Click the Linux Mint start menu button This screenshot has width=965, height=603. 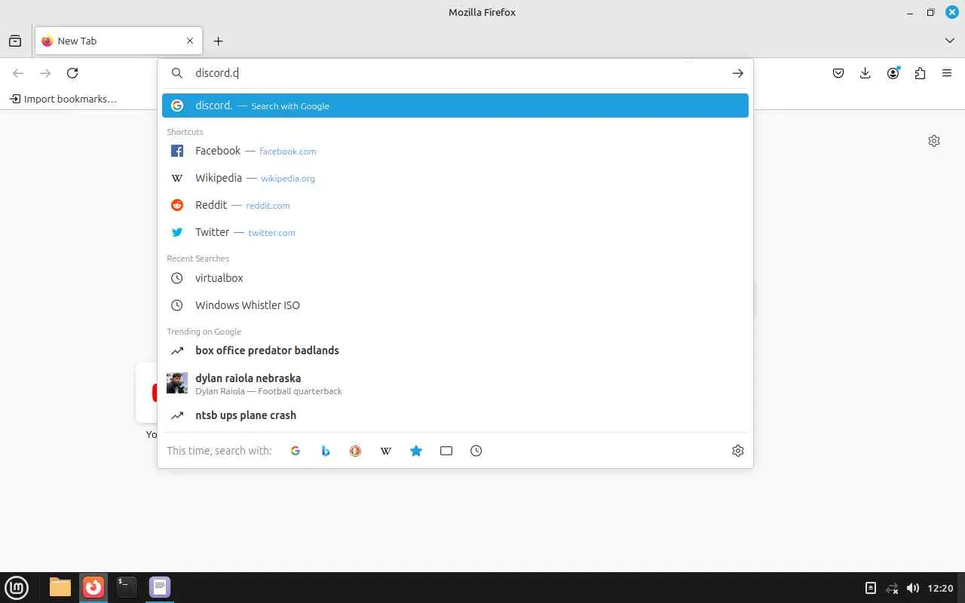[17, 587]
